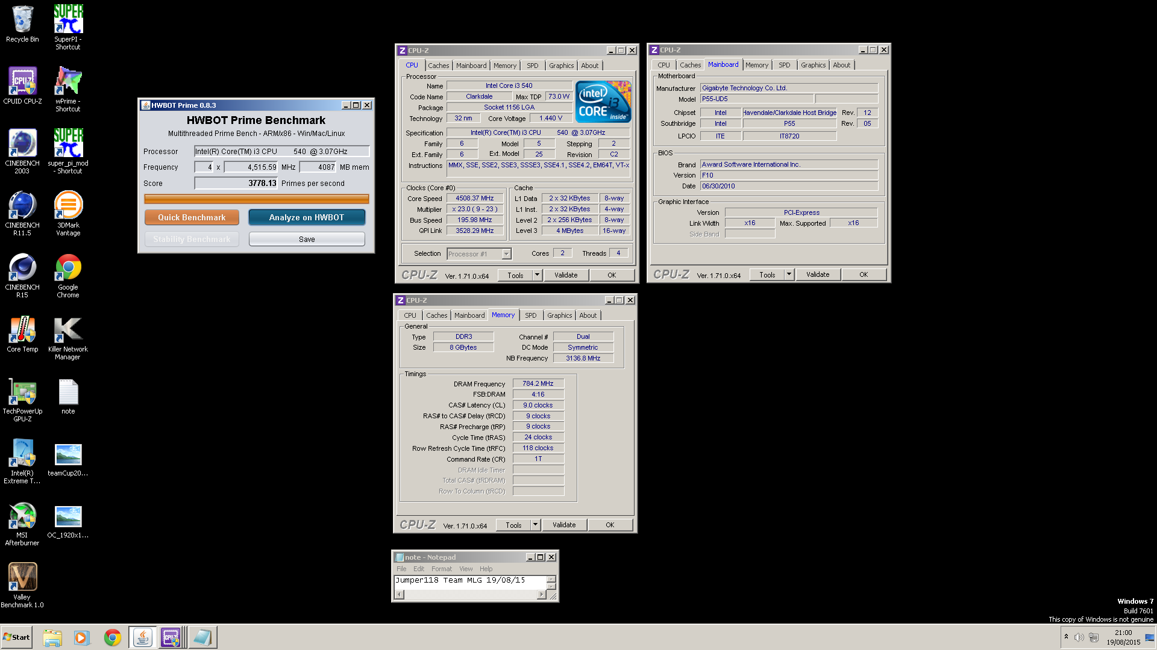The image size is (1157, 650).
Task: Launch wPrime Shortcut desktop icon
Action: coord(68,89)
